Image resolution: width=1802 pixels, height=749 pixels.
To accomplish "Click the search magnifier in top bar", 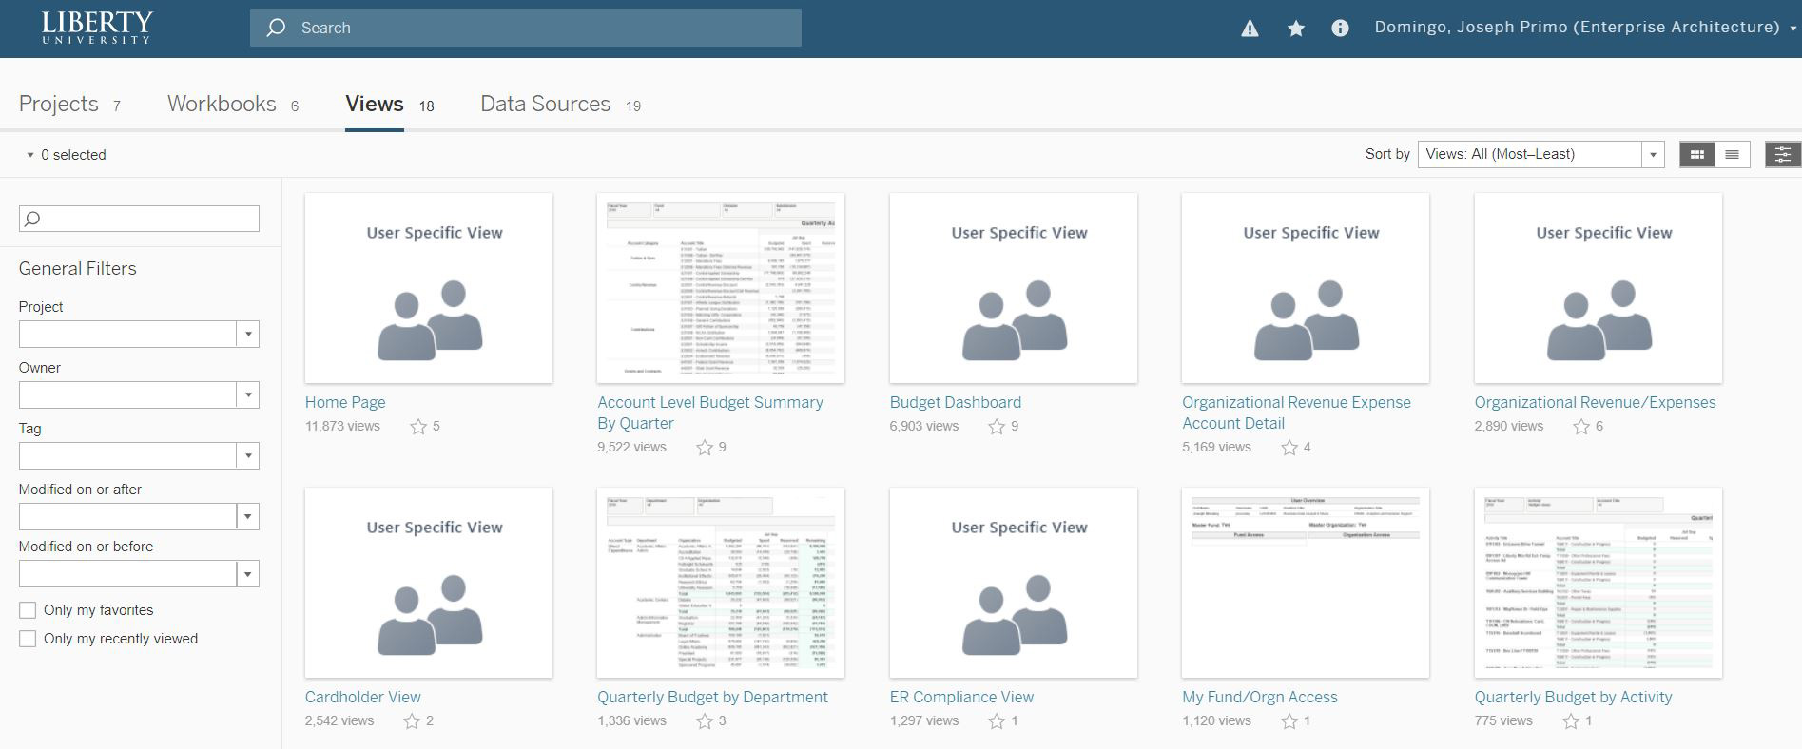I will click(x=276, y=28).
